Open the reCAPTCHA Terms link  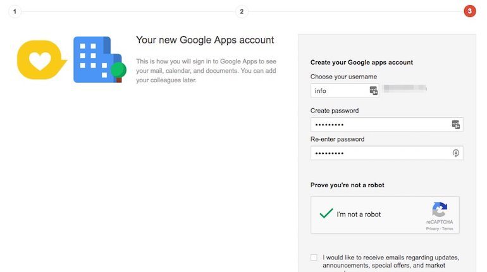click(447, 229)
